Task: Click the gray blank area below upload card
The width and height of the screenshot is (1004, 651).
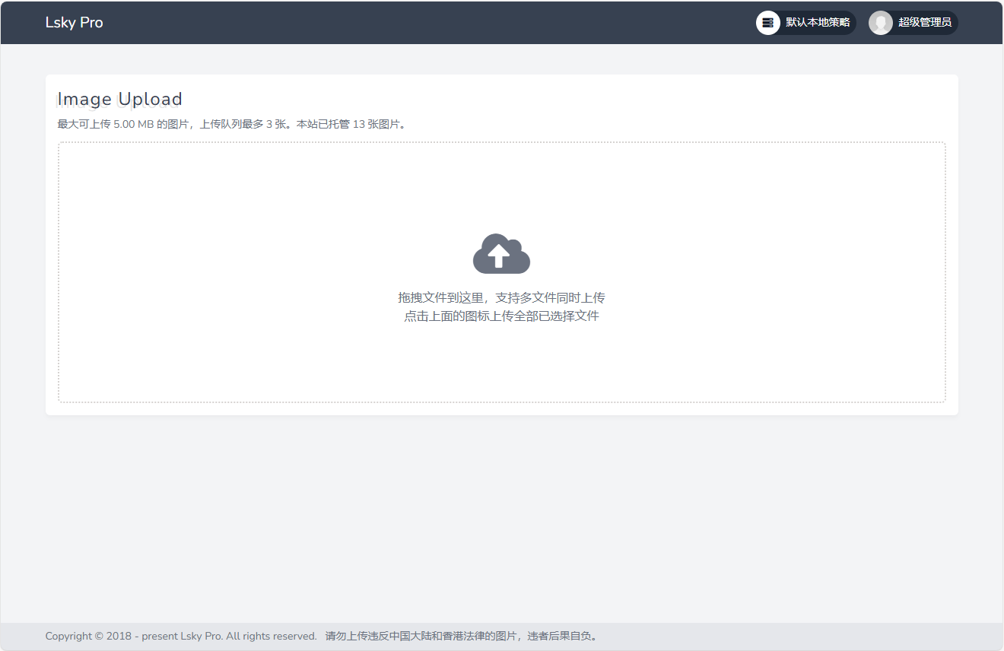Action: 502,517
